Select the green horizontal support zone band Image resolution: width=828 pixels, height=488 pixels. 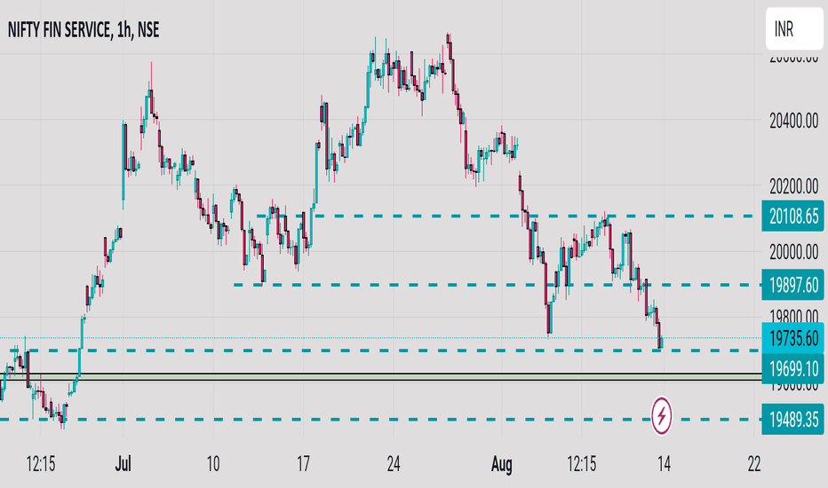pos(381,376)
